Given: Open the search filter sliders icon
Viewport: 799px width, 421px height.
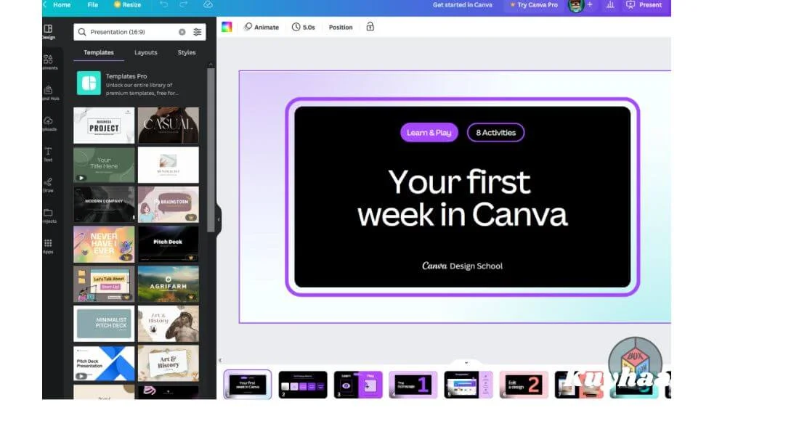Looking at the screenshot, I should 197,31.
